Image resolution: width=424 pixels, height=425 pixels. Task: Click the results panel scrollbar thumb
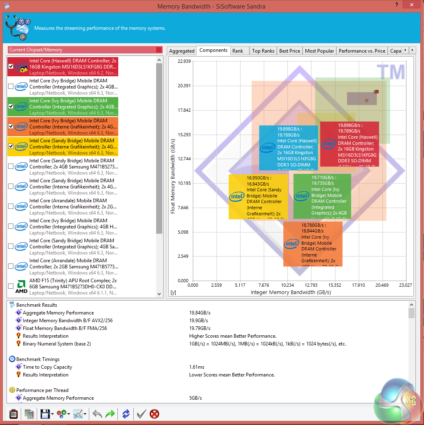(x=411, y=313)
